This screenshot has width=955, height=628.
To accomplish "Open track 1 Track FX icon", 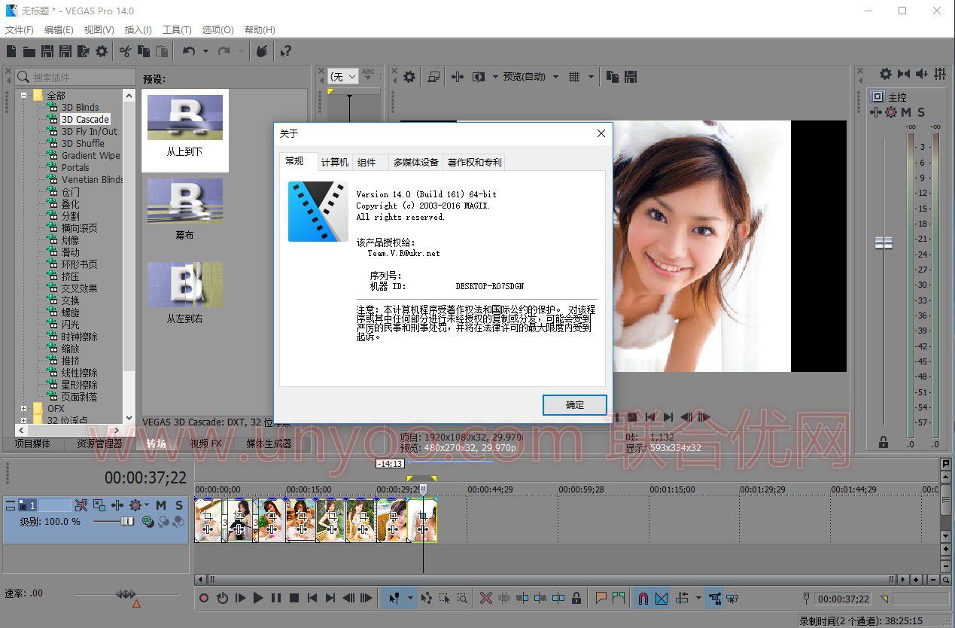I will coord(117,505).
